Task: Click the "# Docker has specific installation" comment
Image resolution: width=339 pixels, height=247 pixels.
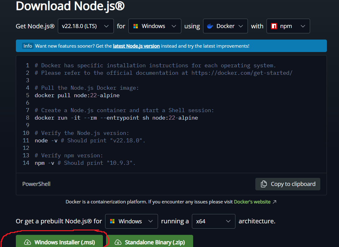Action: pyautogui.click(x=155, y=65)
